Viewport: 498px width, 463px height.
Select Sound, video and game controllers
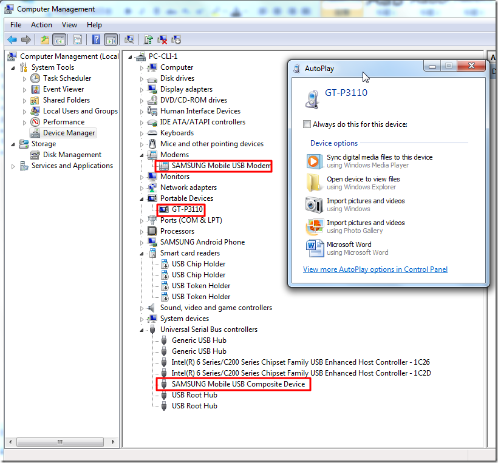[216, 308]
